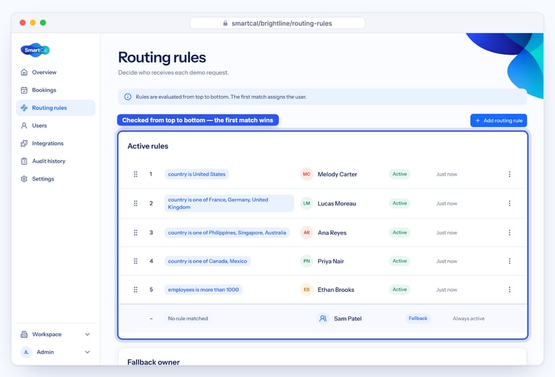Image resolution: width=555 pixels, height=377 pixels.
Task: Expand the Admin chevron
Action: 87,352
